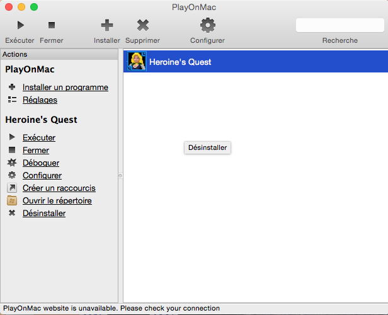Open the Déboguer link
Image resolution: width=388 pixels, height=315 pixels.
tap(41, 163)
